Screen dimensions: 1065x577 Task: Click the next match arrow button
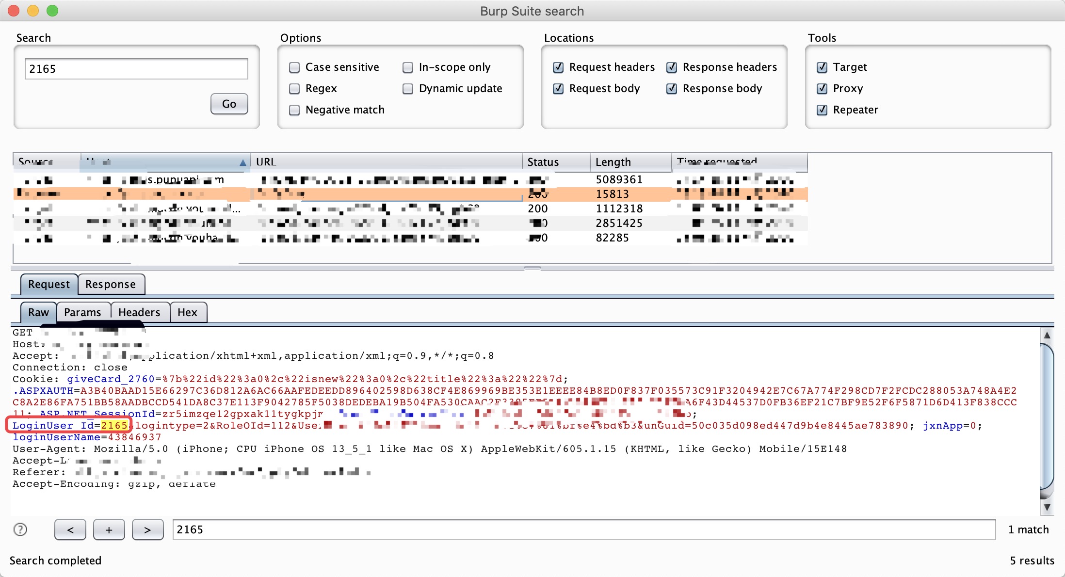[x=147, y=530]
